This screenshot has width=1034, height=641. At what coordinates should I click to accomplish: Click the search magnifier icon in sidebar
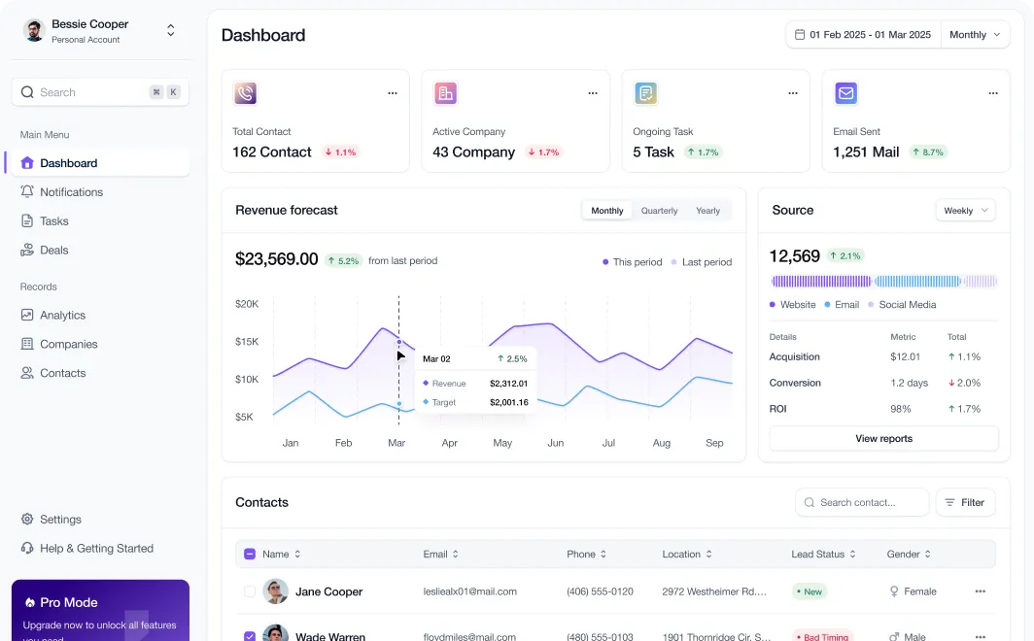click(27, 92)
